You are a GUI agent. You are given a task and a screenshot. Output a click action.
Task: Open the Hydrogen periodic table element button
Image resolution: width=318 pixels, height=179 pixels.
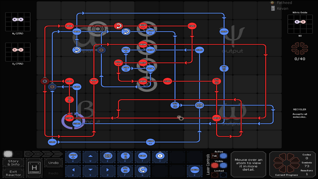click(34, 168)
